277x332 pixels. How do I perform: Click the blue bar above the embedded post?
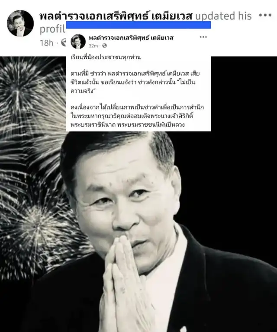pyautogui.click(x=138, y=25)
